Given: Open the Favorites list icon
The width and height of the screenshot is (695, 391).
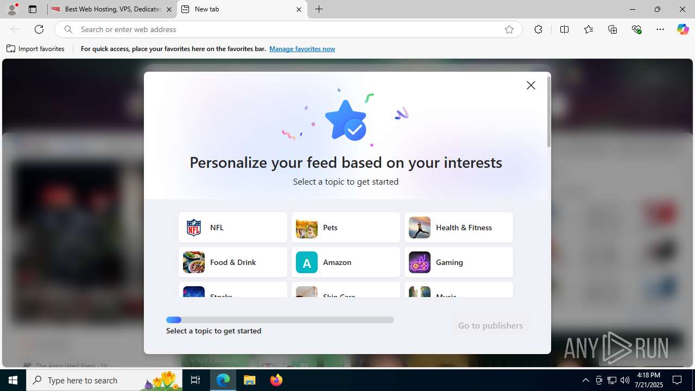Looking at the screenshot, I should pyautogui.click(x=589, y=29).
